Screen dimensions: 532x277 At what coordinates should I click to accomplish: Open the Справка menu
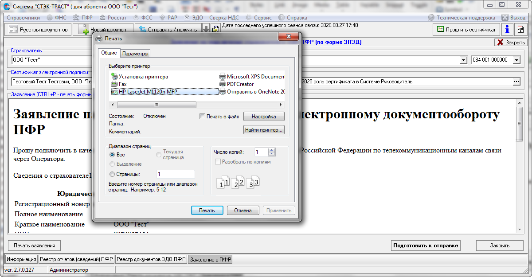pyautogui.click(x=293, y=18)
